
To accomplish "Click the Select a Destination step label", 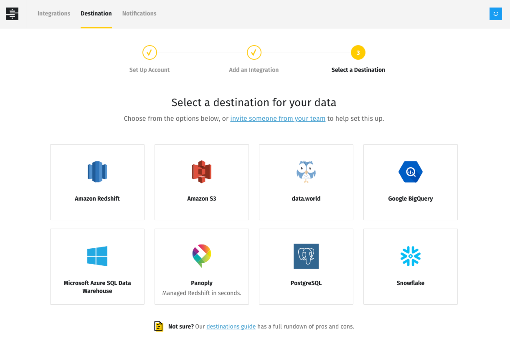I will tap(358, 70).
